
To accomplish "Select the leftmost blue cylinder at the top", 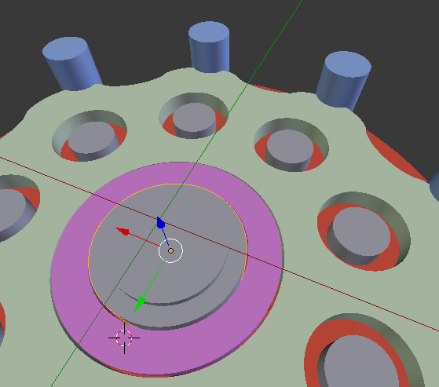I will coord(72,64).
